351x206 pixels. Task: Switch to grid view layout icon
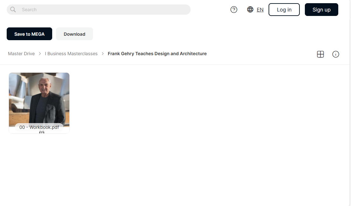coord(320,54)
